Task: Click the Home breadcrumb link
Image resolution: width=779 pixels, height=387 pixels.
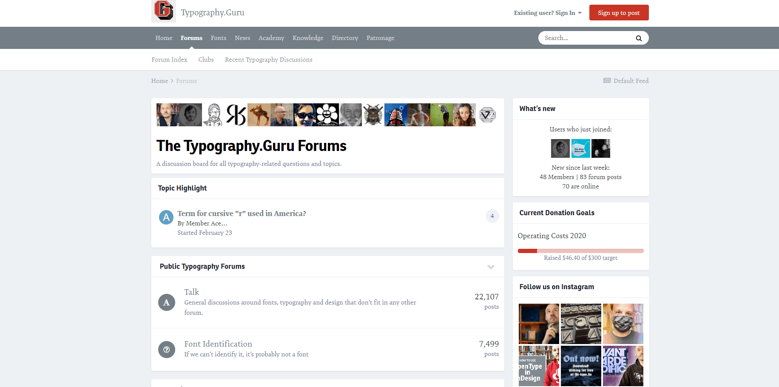Action: pos(159,81)
